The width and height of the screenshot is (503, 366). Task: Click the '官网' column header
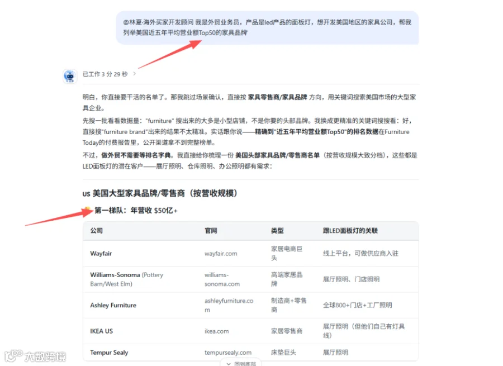coord(211,231)
